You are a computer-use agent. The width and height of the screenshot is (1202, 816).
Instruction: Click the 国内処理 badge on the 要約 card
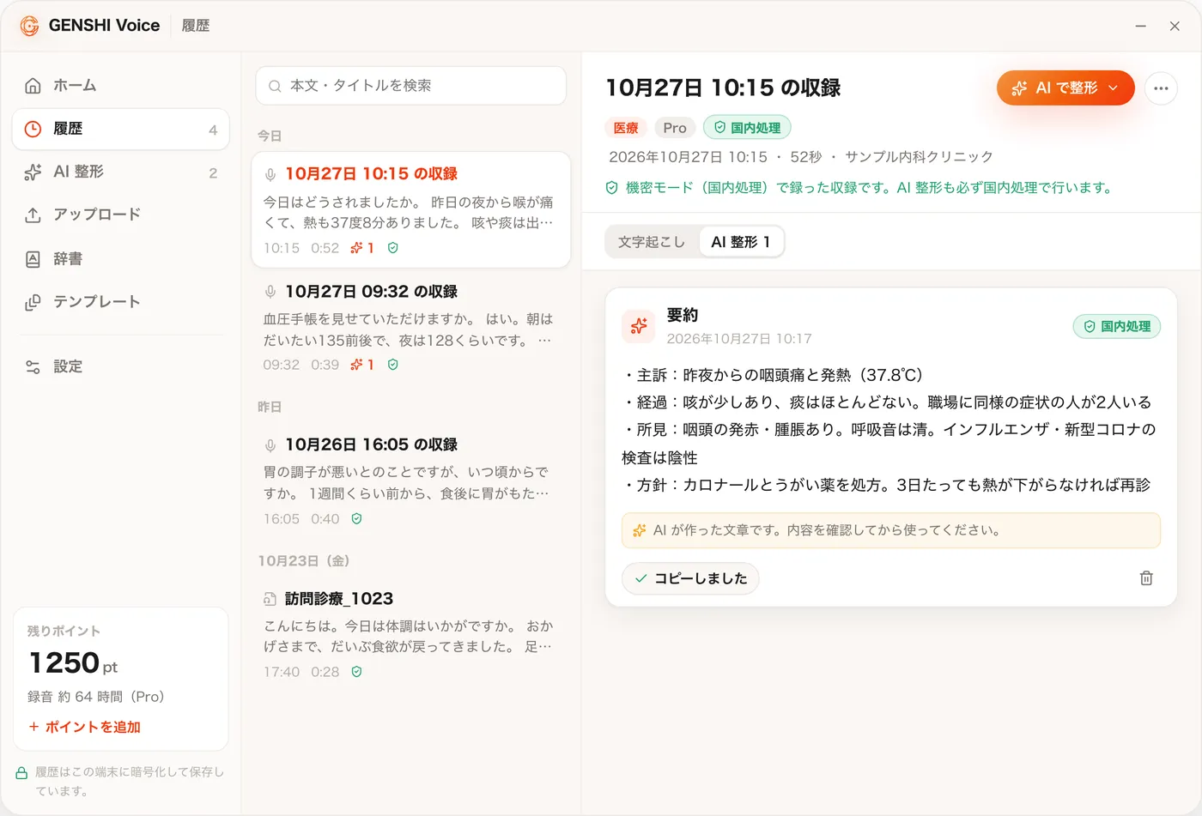[1117, 327]
